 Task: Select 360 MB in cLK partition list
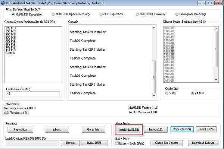point(169,80)
